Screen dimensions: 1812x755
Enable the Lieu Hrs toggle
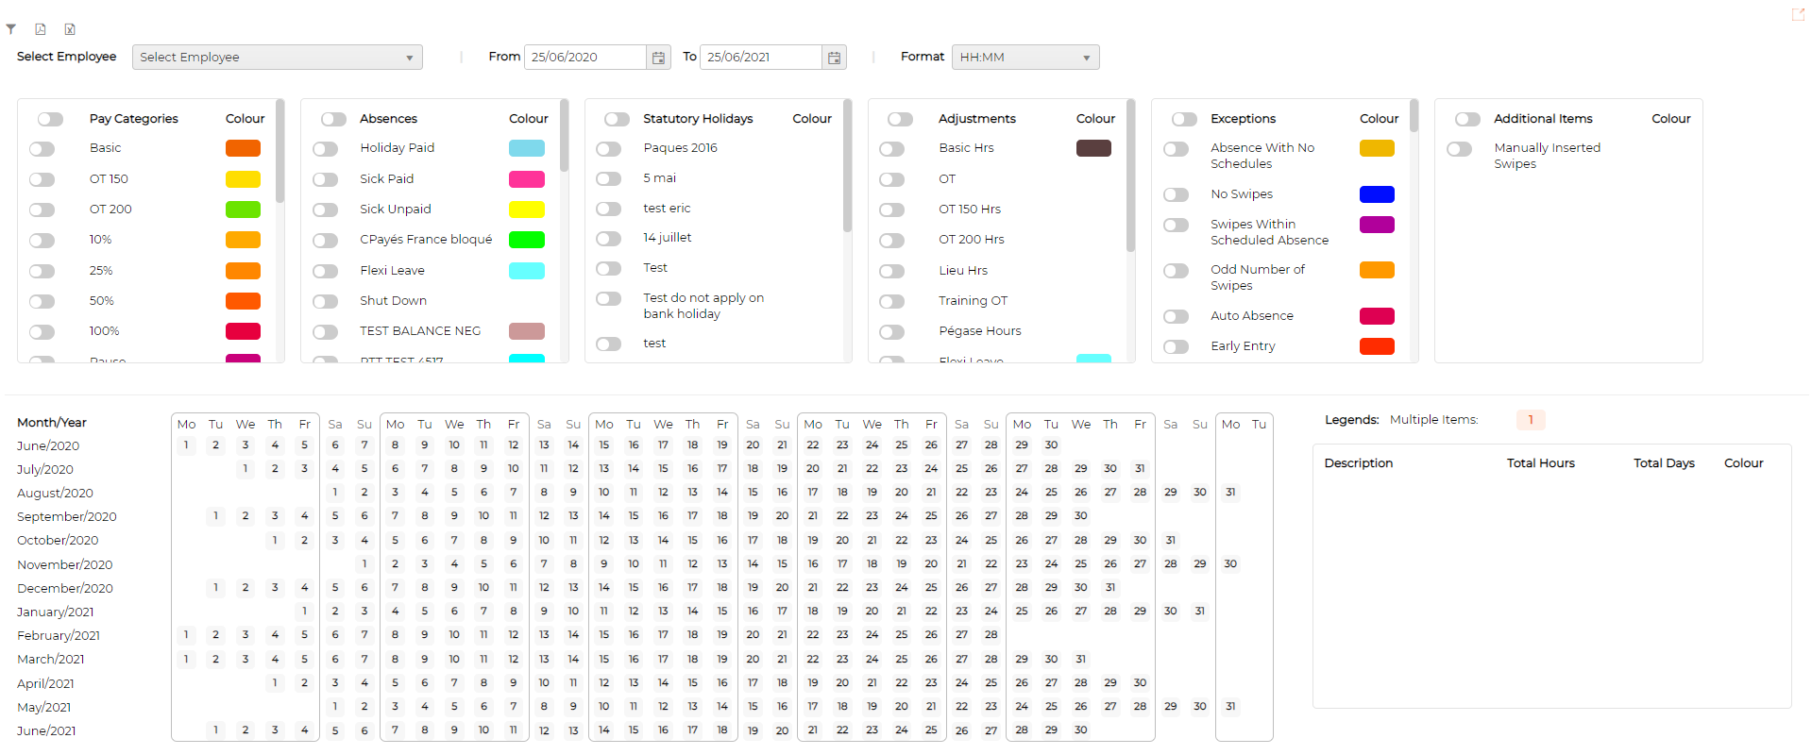click(x=892, y=271)
